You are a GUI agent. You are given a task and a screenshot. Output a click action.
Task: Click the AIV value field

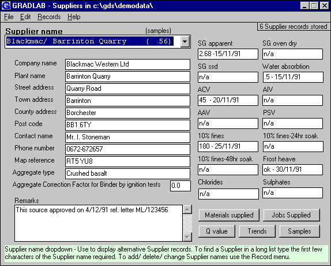(x=292, y=100)
